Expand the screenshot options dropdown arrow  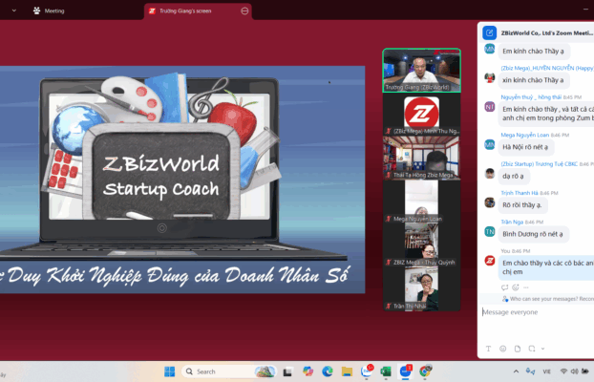point(542,349)
